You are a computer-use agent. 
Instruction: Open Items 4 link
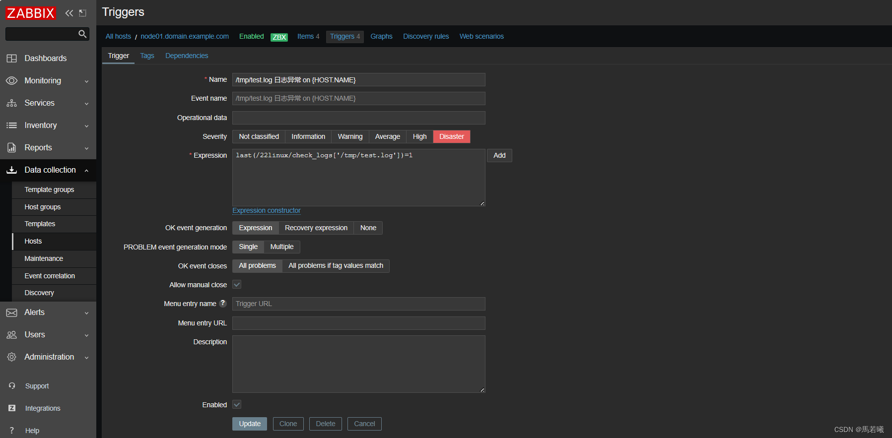pos(308,36)
